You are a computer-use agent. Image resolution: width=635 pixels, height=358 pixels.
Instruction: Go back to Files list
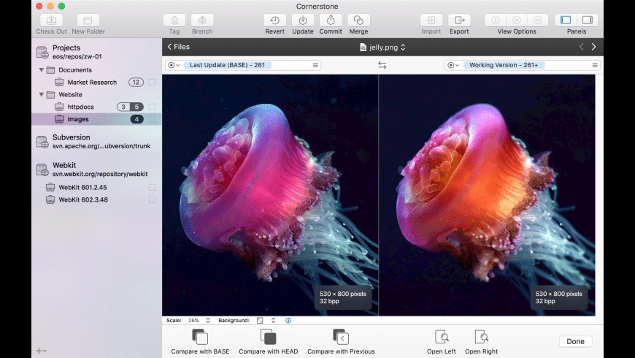click(179, 47)
